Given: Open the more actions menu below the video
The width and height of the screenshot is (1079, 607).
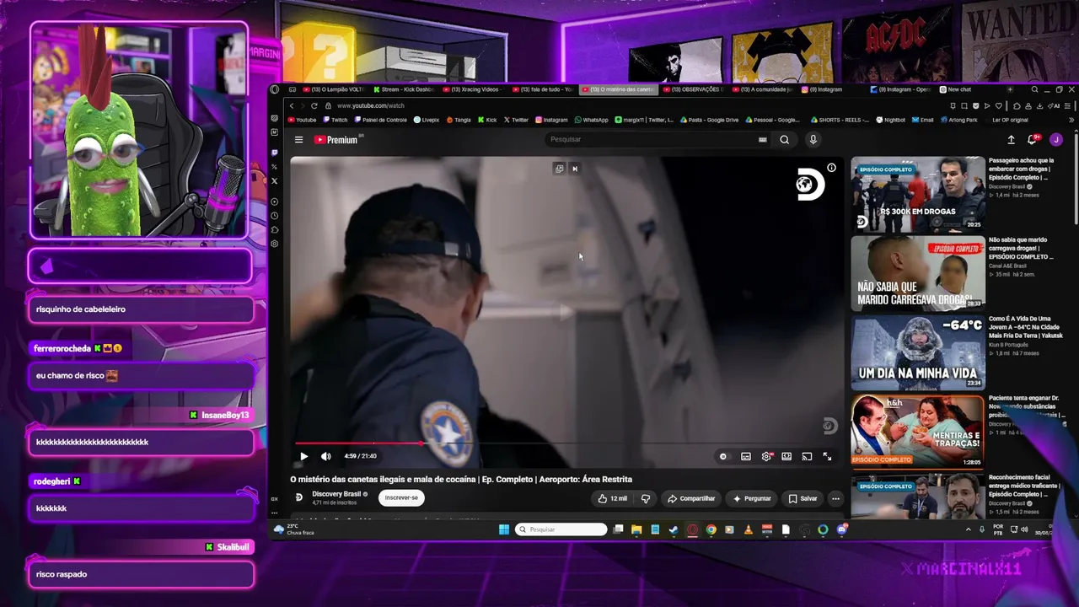Looking at the screenshot, I should [835, 498].
